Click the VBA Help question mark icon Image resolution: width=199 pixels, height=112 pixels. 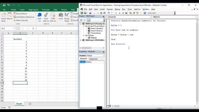click(x=145, y=13)
